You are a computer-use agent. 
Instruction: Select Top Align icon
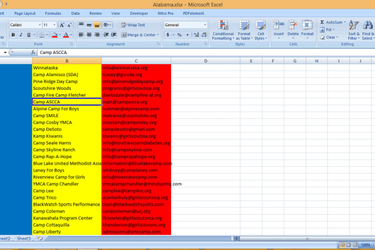(81, 25)
